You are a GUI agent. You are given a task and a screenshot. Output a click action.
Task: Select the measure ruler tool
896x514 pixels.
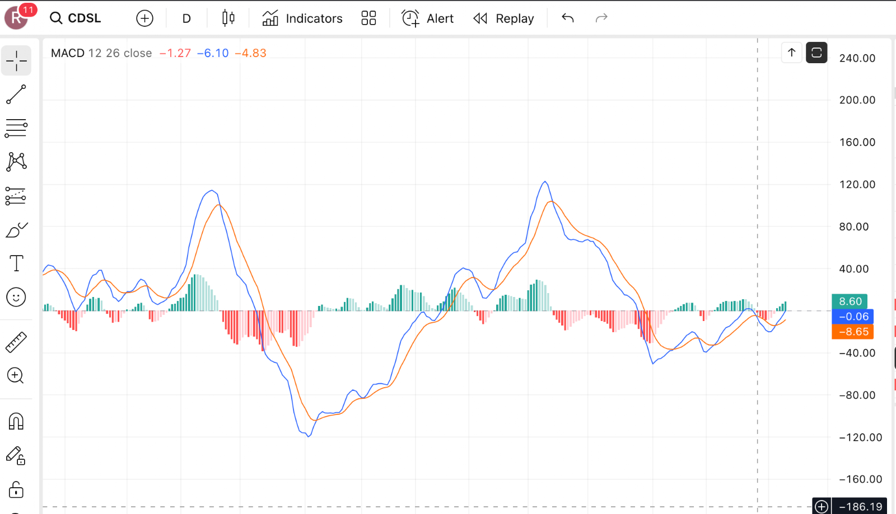point(16,342)
